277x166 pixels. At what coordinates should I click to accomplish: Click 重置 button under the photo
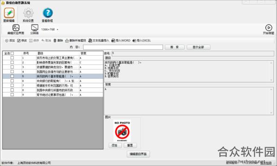130,145
